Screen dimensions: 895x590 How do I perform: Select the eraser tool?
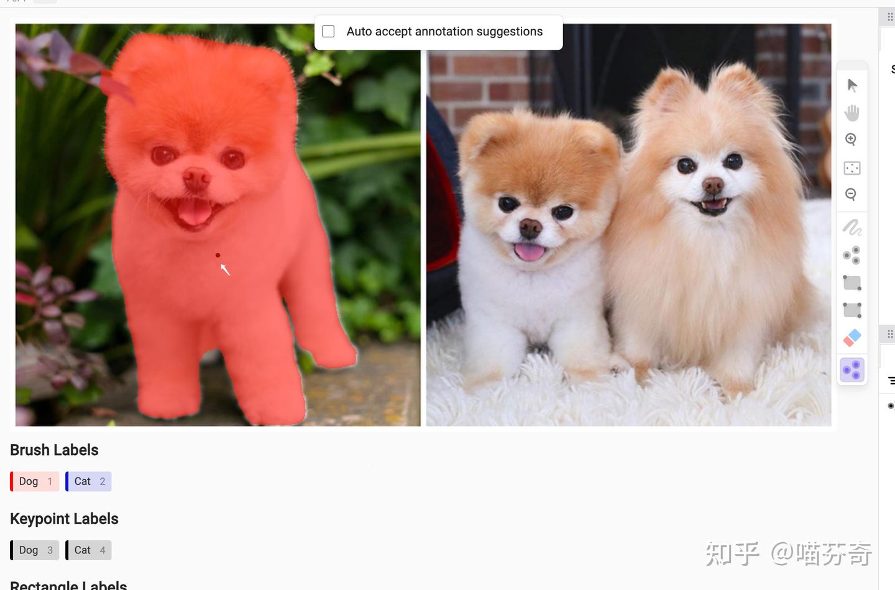(852, 338)
